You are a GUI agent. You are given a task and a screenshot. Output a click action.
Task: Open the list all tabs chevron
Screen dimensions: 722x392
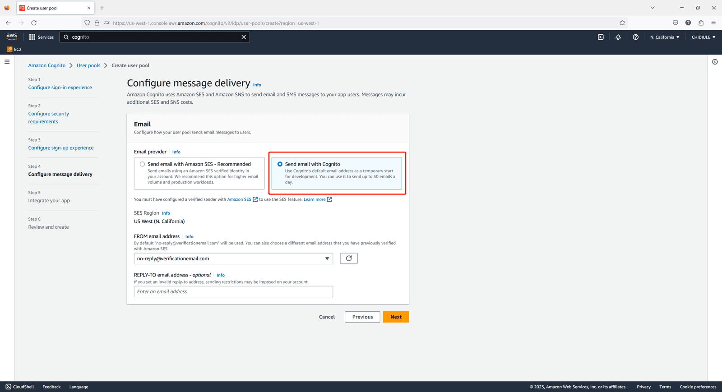pos(653,8)
